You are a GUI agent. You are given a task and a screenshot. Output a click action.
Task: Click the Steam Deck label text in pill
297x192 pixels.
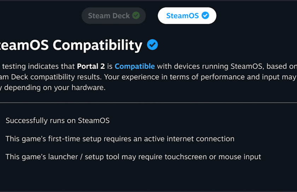click(x=109, y=16)
